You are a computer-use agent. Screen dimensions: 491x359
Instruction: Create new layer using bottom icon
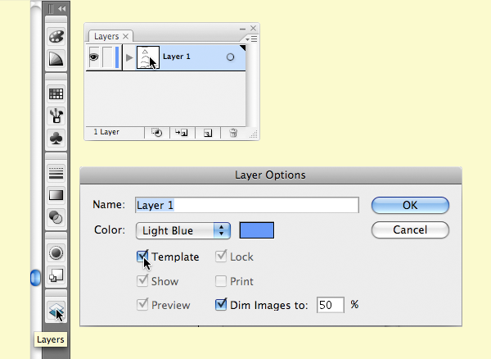coord(208,132)
